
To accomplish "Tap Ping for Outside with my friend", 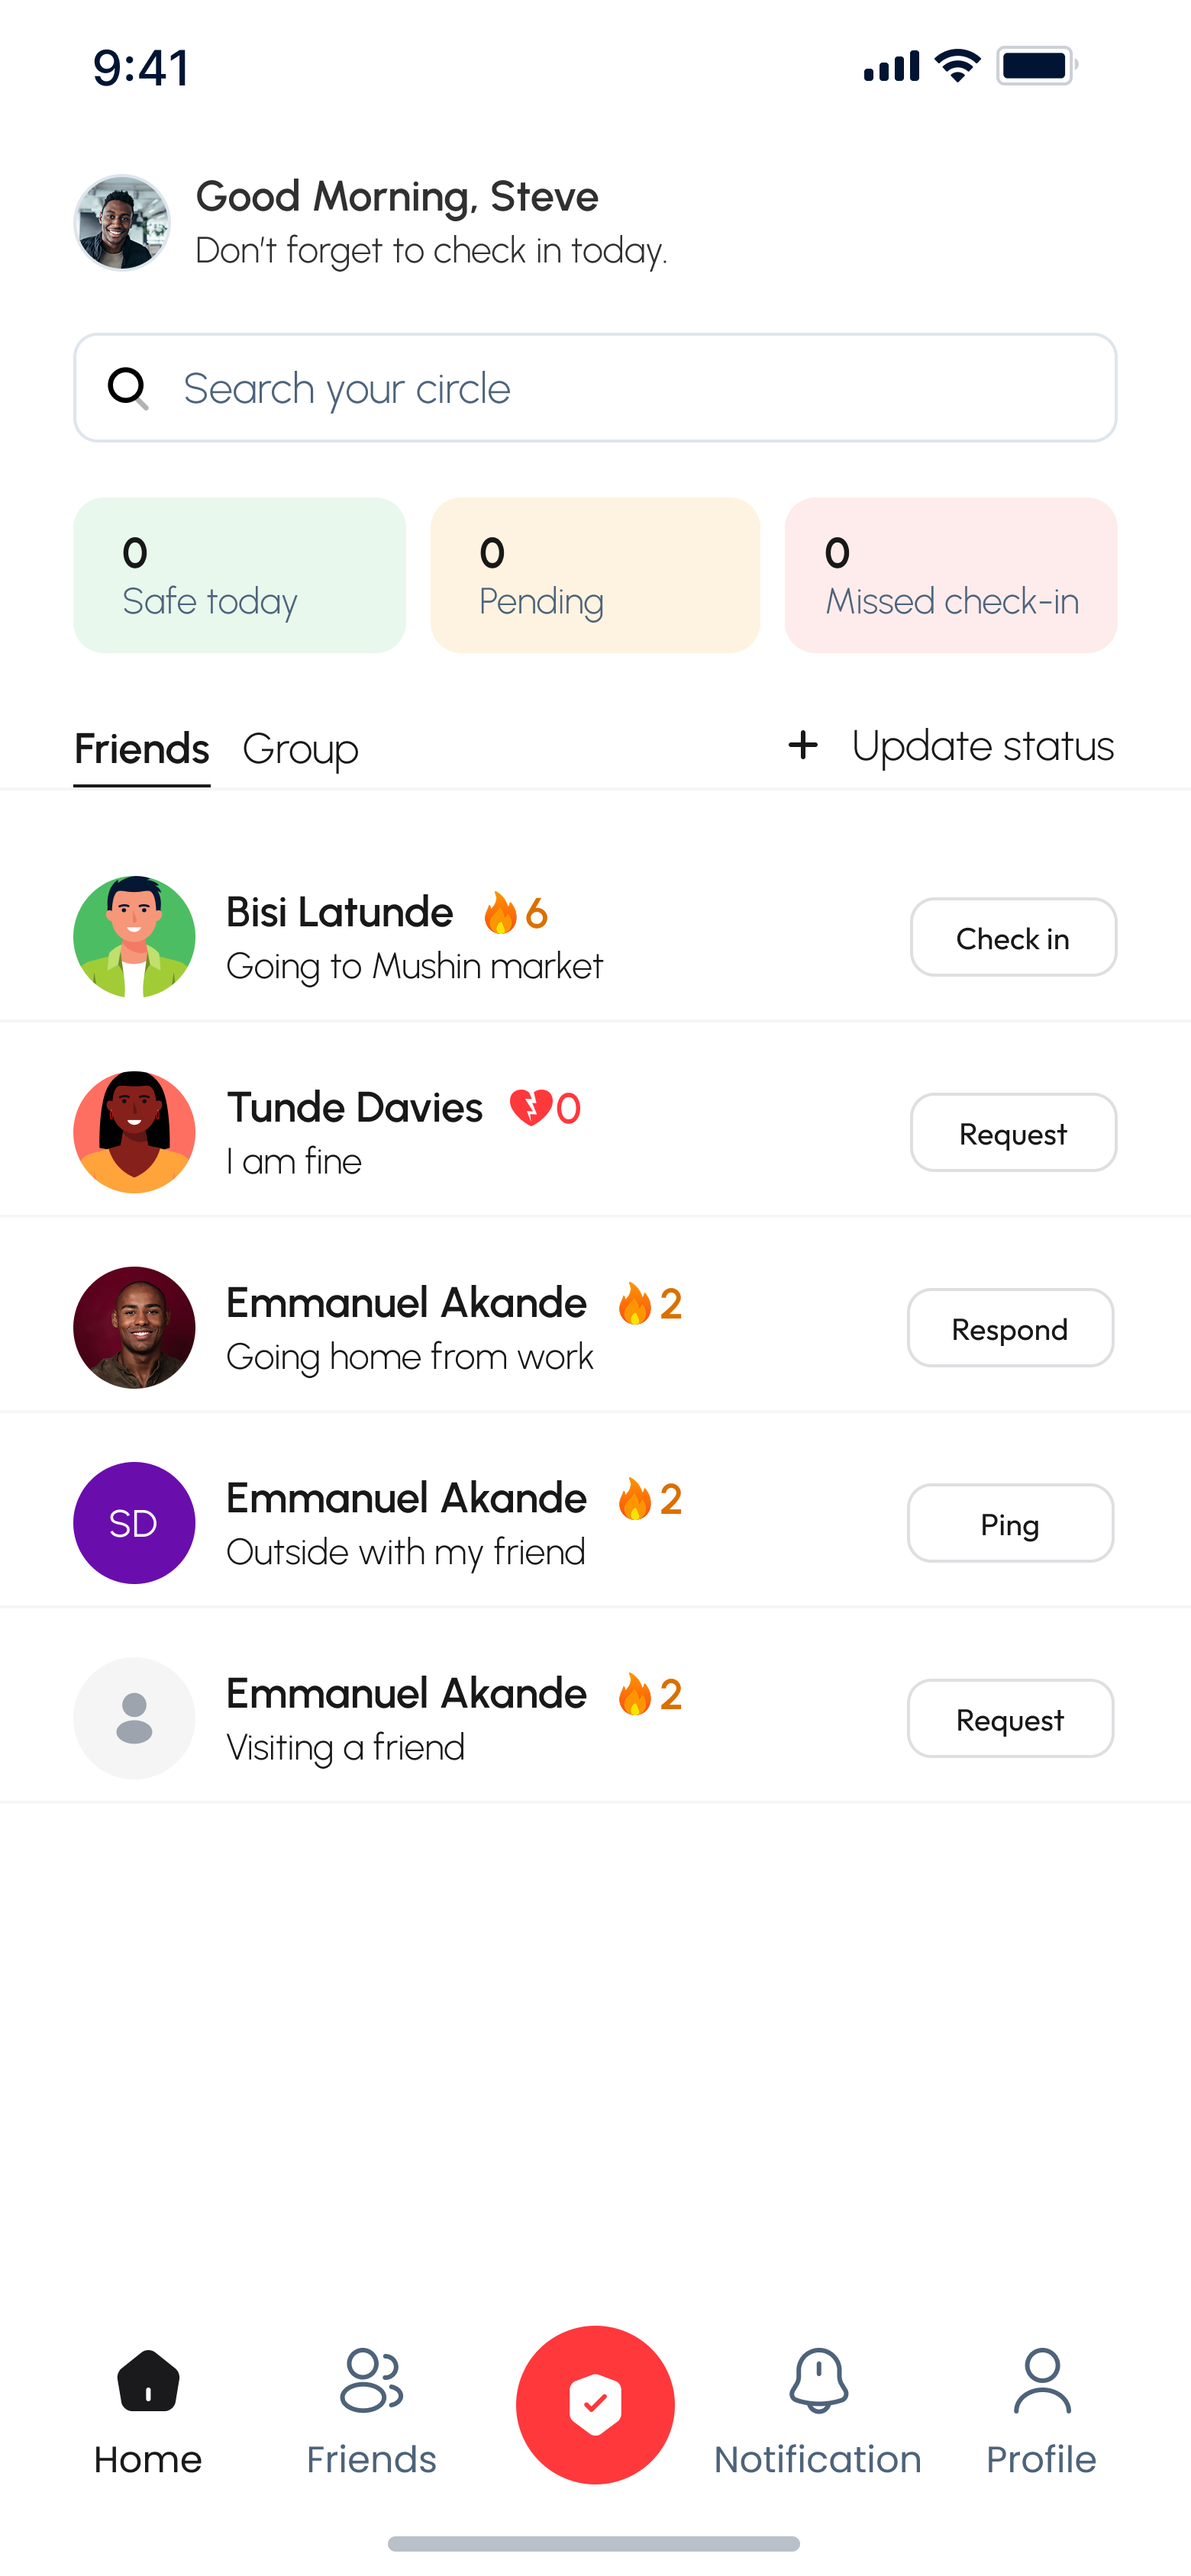I will pyautogui.click(x=1010, y=1523).
